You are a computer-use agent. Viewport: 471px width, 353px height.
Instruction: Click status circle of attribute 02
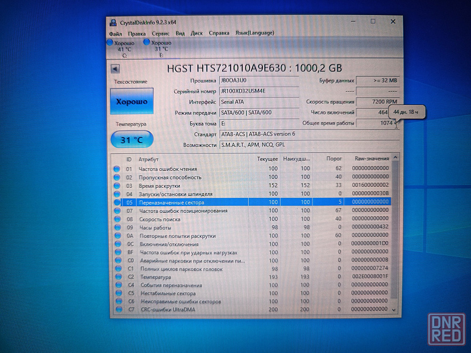coord(117,177)
